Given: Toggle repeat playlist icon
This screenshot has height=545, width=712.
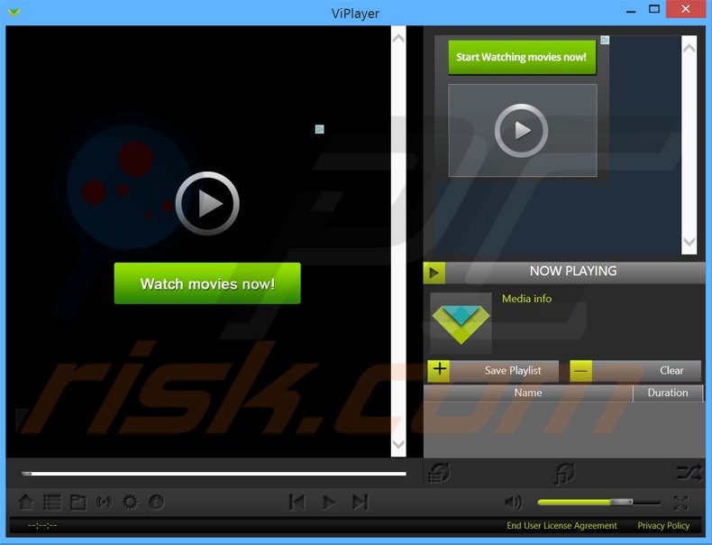Looking at the screenshot, I should point(439,473).
